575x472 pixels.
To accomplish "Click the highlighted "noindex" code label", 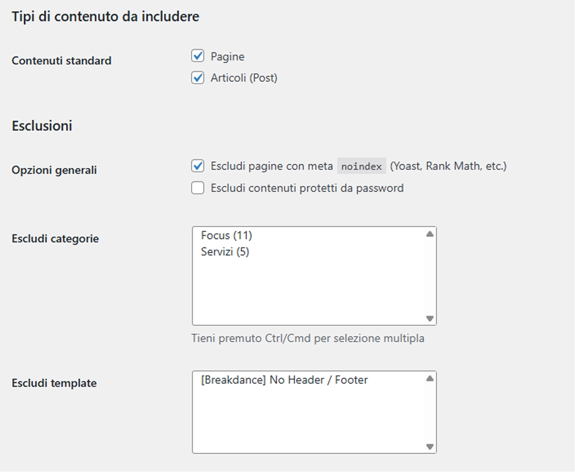I will (361, 166).
